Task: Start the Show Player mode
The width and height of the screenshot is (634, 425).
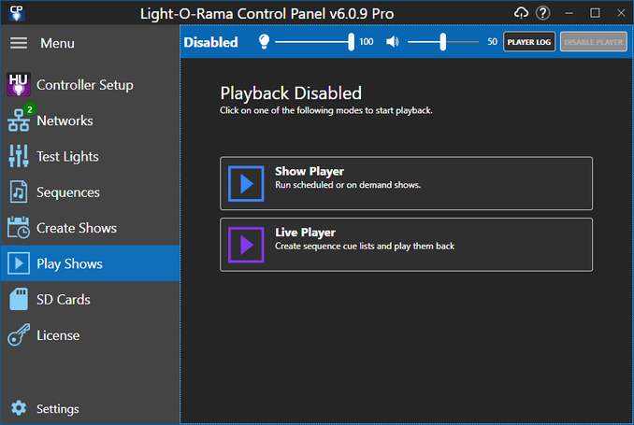Action: (406, 183)
